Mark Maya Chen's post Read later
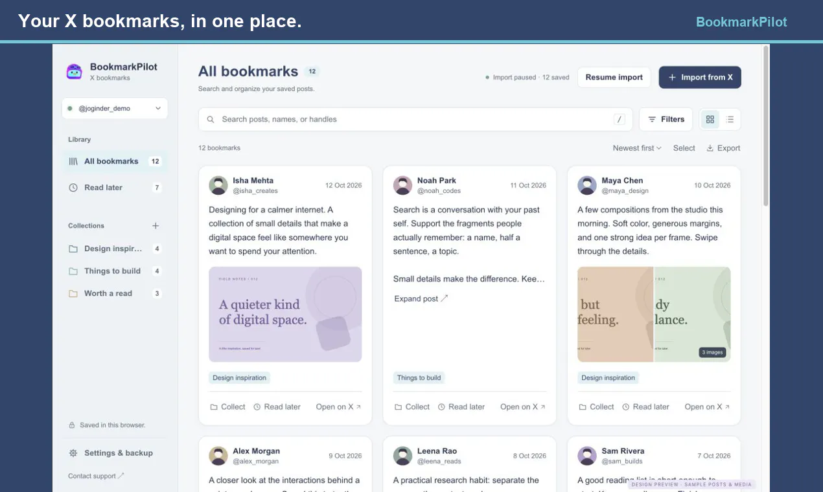This screenshot has height=492, width=823. (x=645, y=407)
